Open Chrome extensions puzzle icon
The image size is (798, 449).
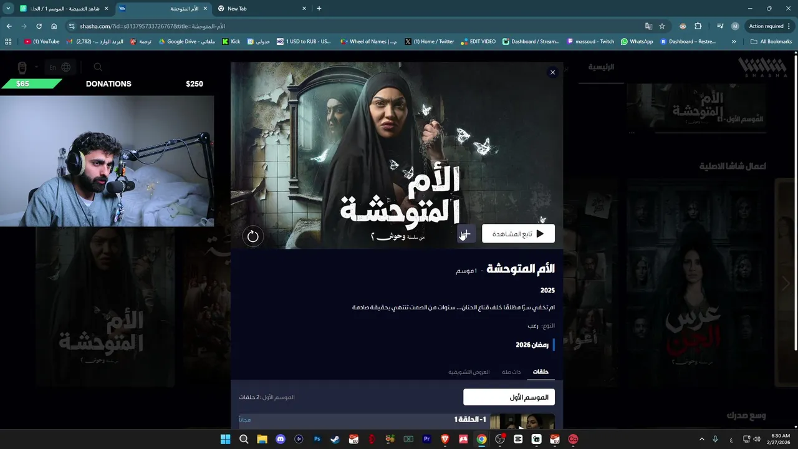(698, 26)
